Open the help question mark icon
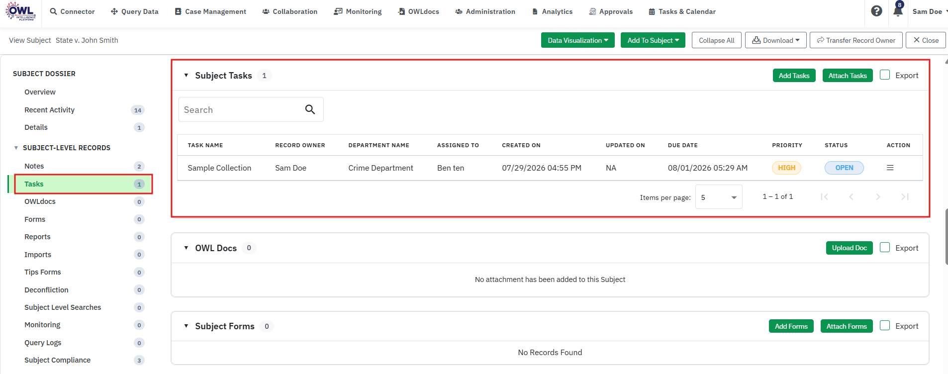This screenshot has width=948, height=374. 877,11
